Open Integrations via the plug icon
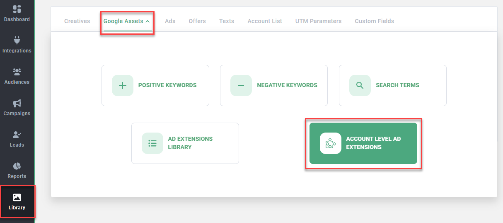 click(x=17, y=40)
